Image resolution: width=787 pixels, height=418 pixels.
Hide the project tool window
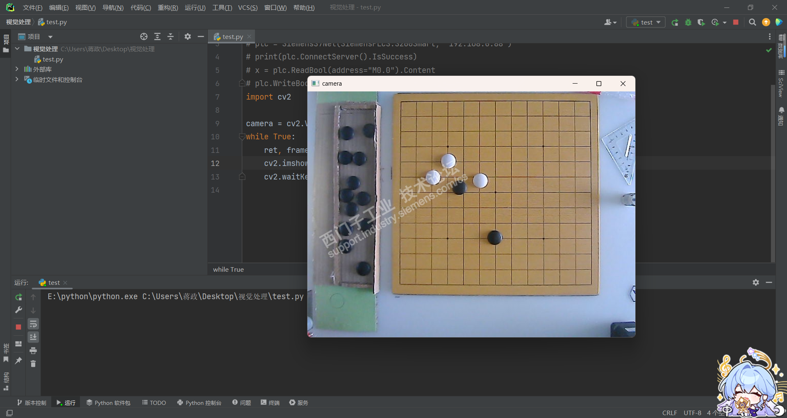pos(201,37)
